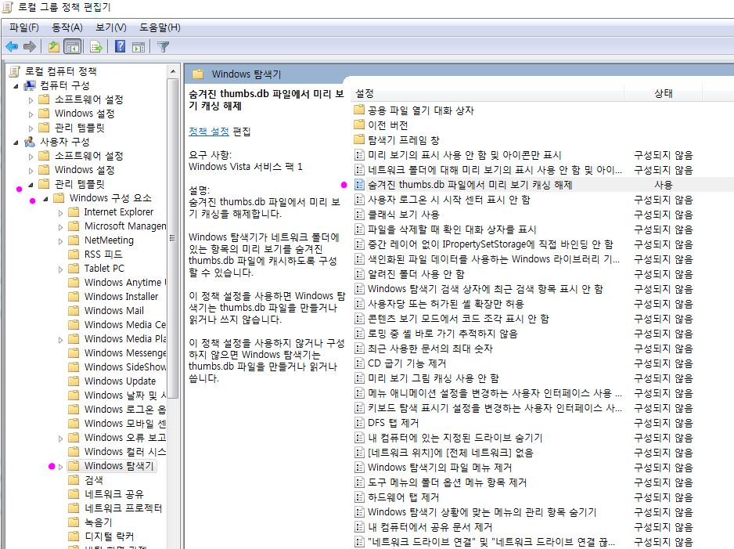Collapse the 컴퓨터 구성 node
This screenshot has width=734, height=549.
tap(16, 85)
